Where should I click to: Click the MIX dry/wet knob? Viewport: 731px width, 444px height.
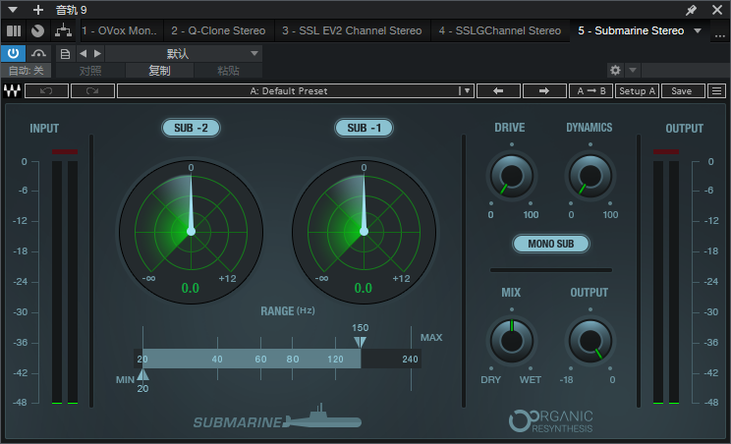pos(512,341)
